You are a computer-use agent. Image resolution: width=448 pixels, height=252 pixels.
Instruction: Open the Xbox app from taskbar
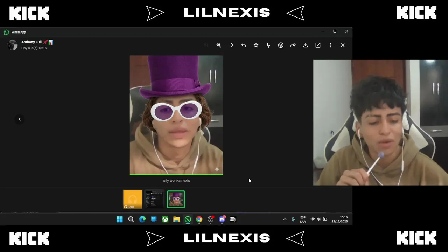pyautogui.click(x=165, y=219)
